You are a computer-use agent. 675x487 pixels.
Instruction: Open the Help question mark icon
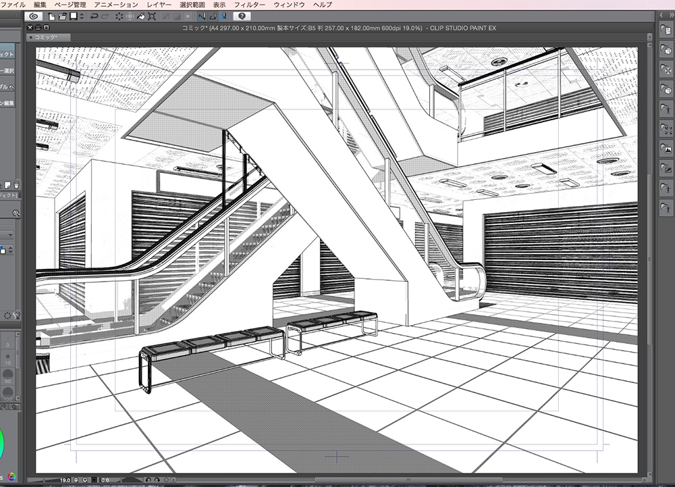tap(242, 16)
